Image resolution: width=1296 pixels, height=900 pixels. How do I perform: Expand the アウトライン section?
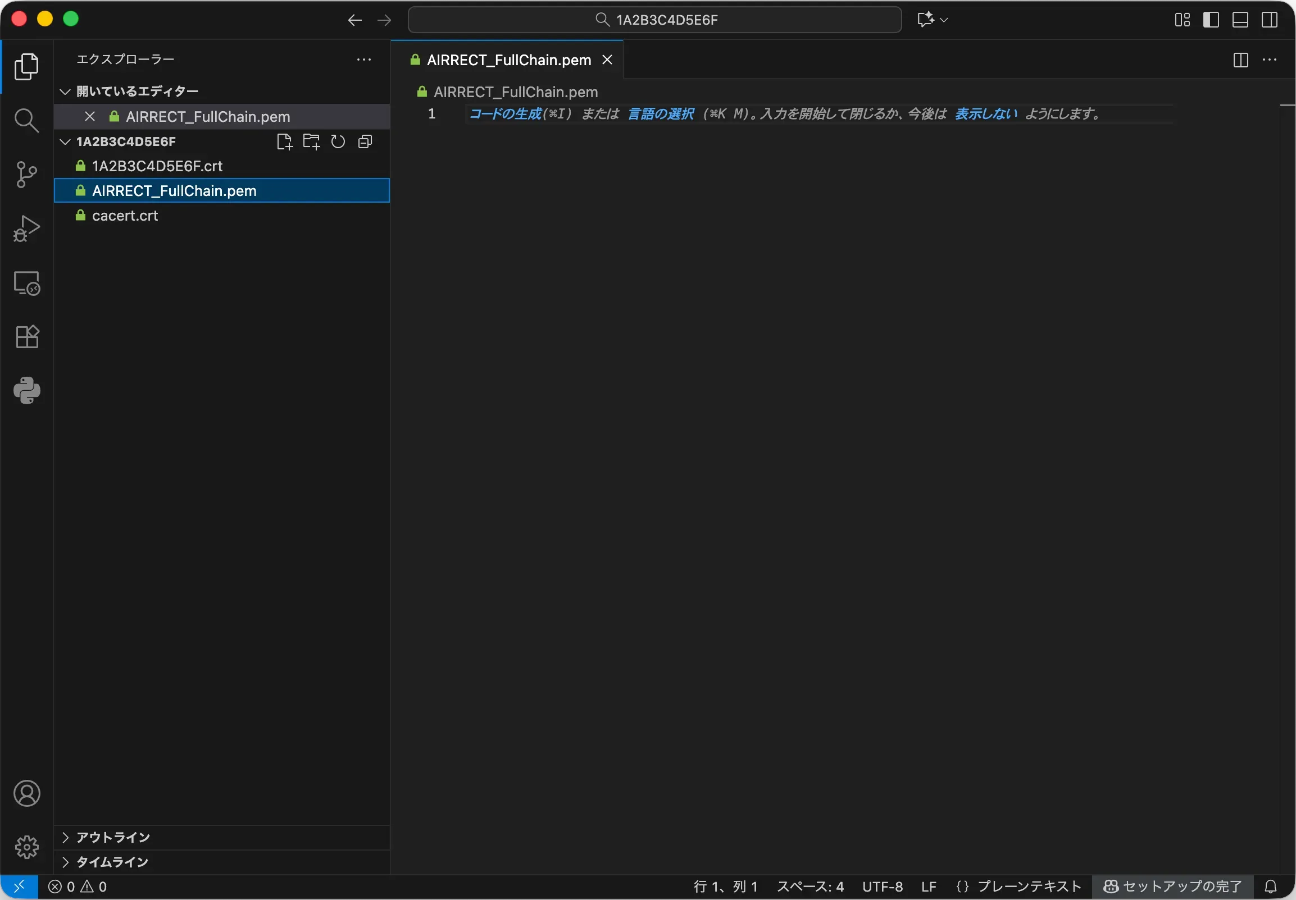point(113,838)
